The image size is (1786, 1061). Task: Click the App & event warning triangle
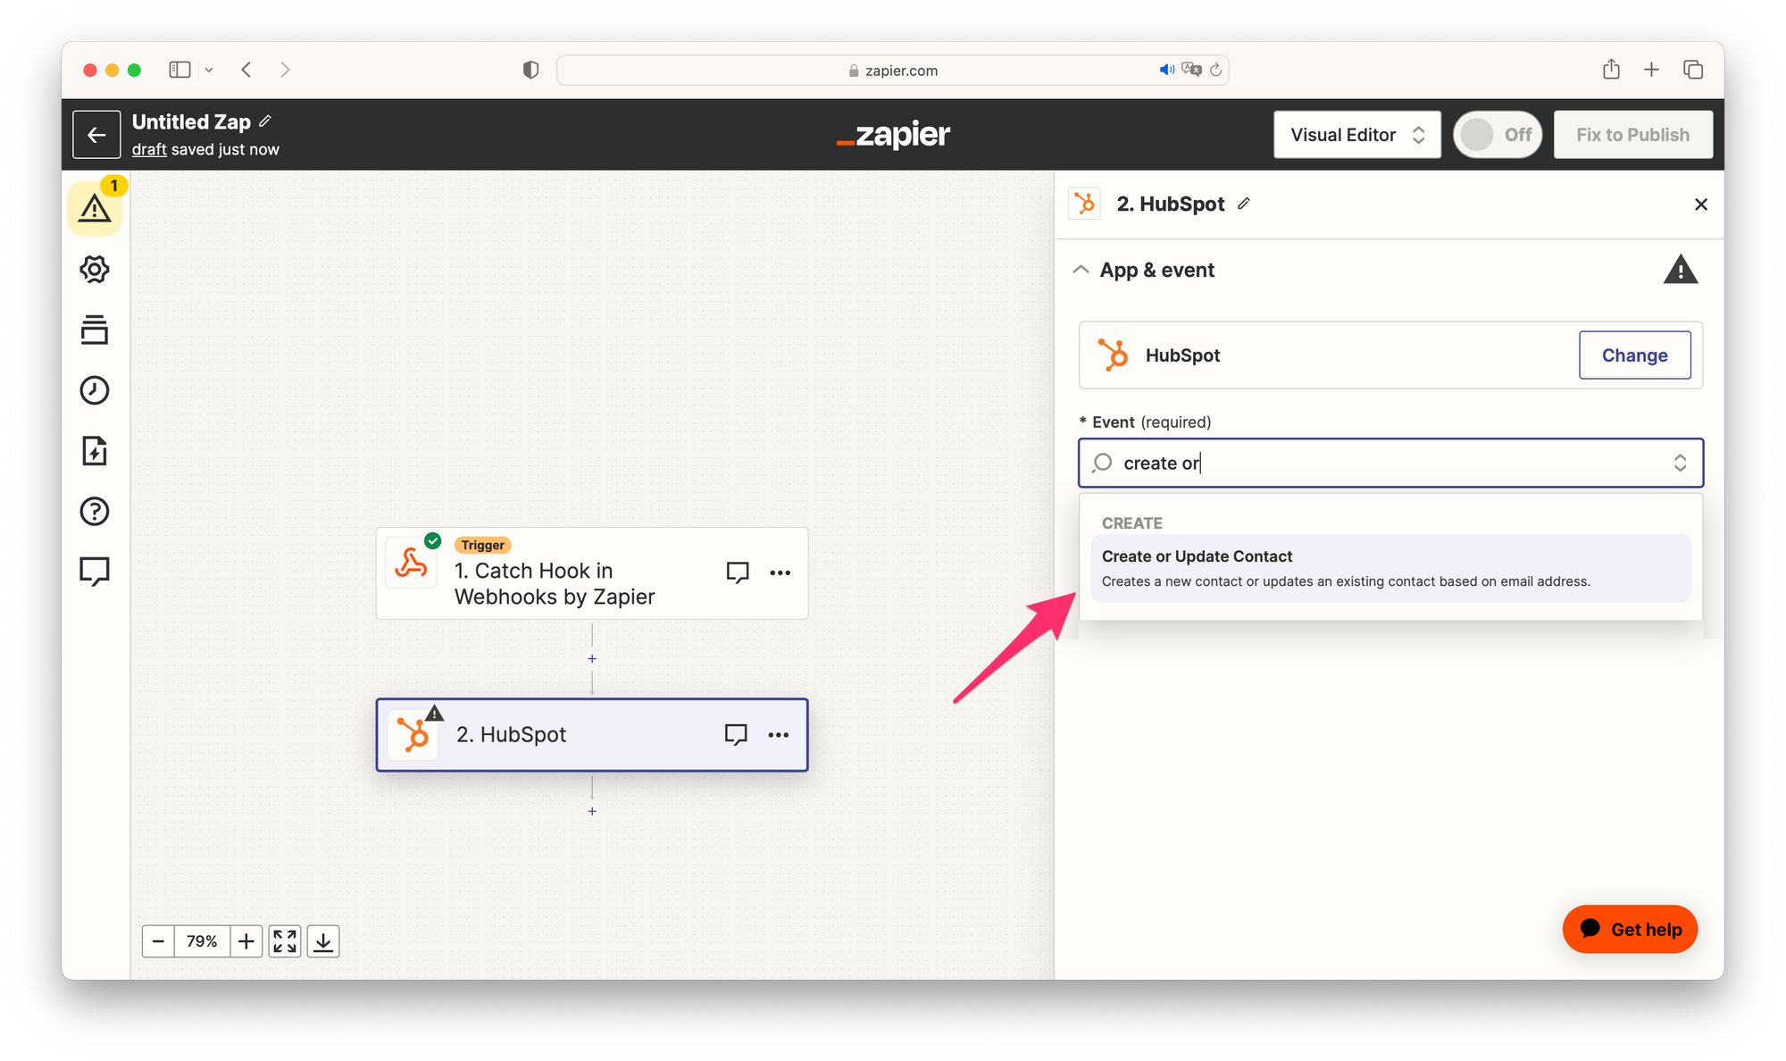coord(1681,270)
